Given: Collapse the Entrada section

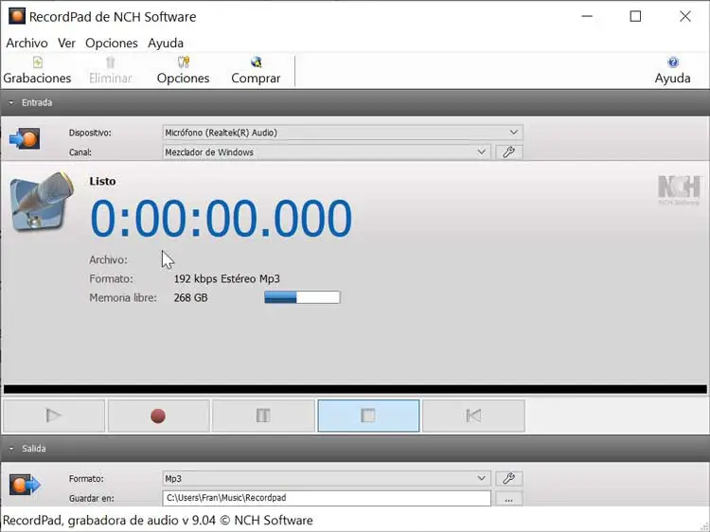Looking at the screenshot, I should (x=11, y=103).
